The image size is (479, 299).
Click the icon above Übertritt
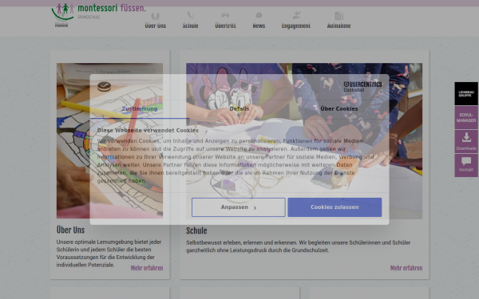click(225, 15)
